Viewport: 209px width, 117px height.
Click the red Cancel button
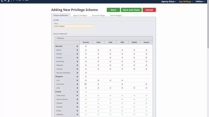click(x=149, y=10)
